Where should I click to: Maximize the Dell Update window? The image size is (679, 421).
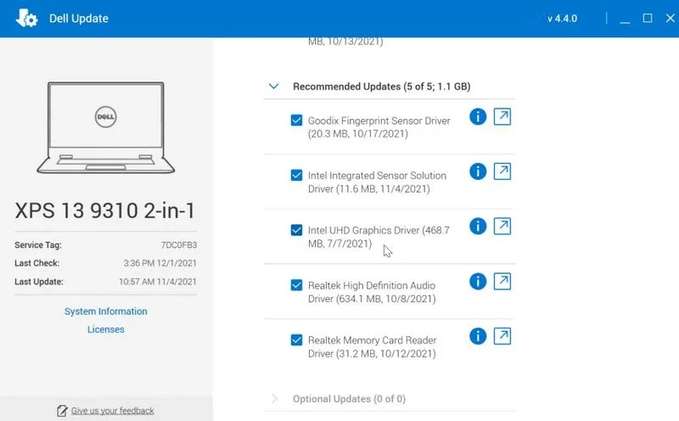(648, 18)
